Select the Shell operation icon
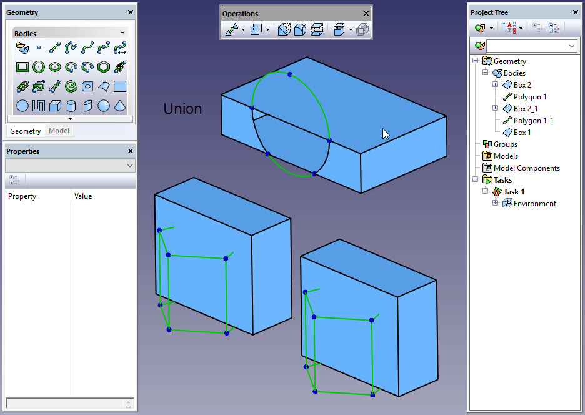The image size is (585, 415). coord(317,29)
